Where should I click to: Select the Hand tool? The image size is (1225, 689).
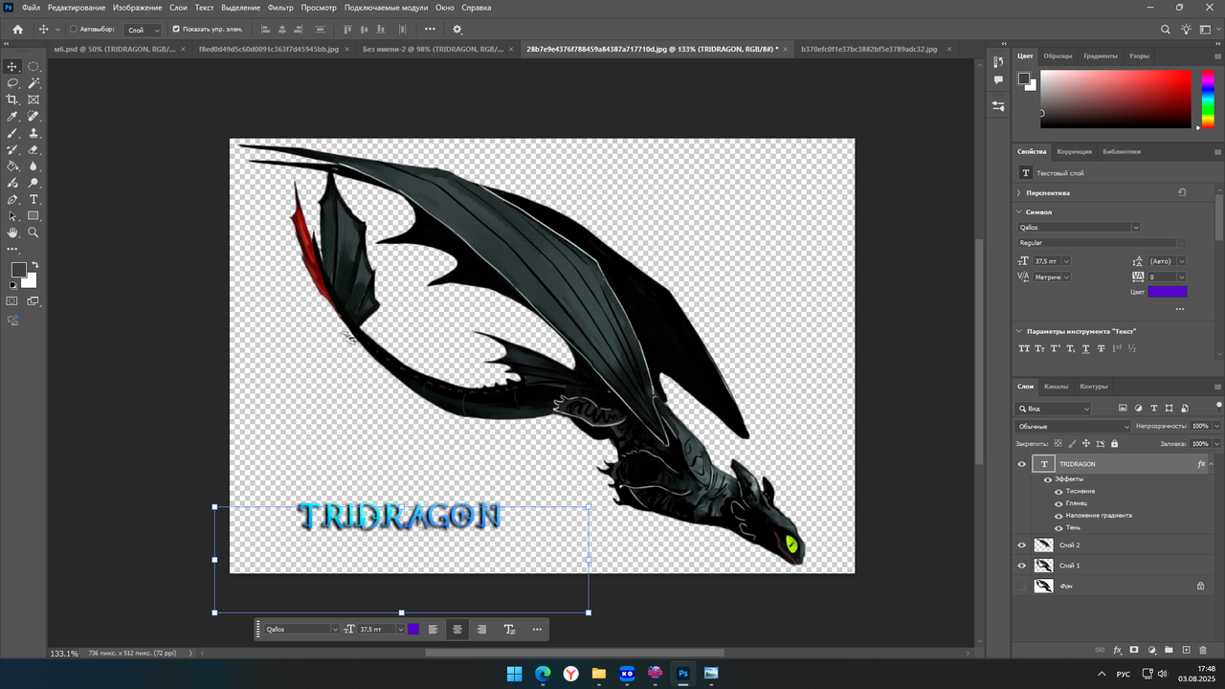click(x=12, y=233)
